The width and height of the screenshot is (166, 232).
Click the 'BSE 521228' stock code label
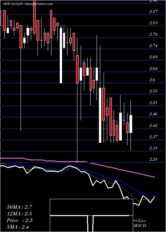13,4
